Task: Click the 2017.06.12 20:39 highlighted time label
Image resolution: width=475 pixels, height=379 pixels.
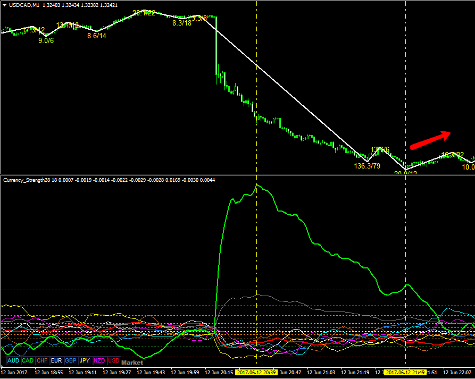Action: (256, 372)
